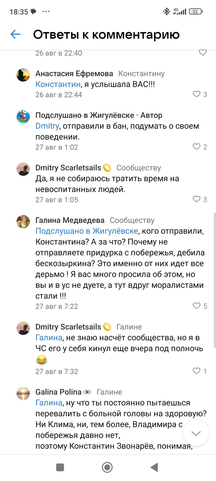Open Анастасия Ефремова's avatar

pos(23,75)
